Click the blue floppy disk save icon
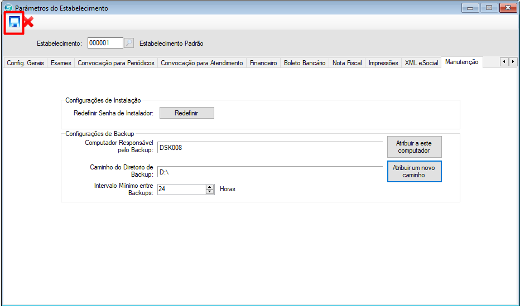The image size is (520, 306). (14, 22)
